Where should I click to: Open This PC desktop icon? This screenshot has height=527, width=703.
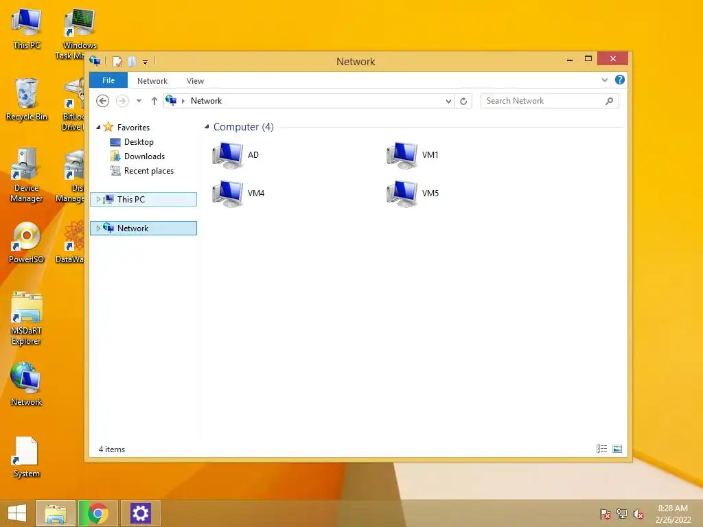(27, 29)
